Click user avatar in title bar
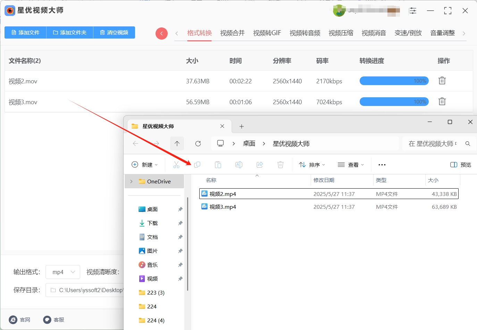 pos(339,11)
